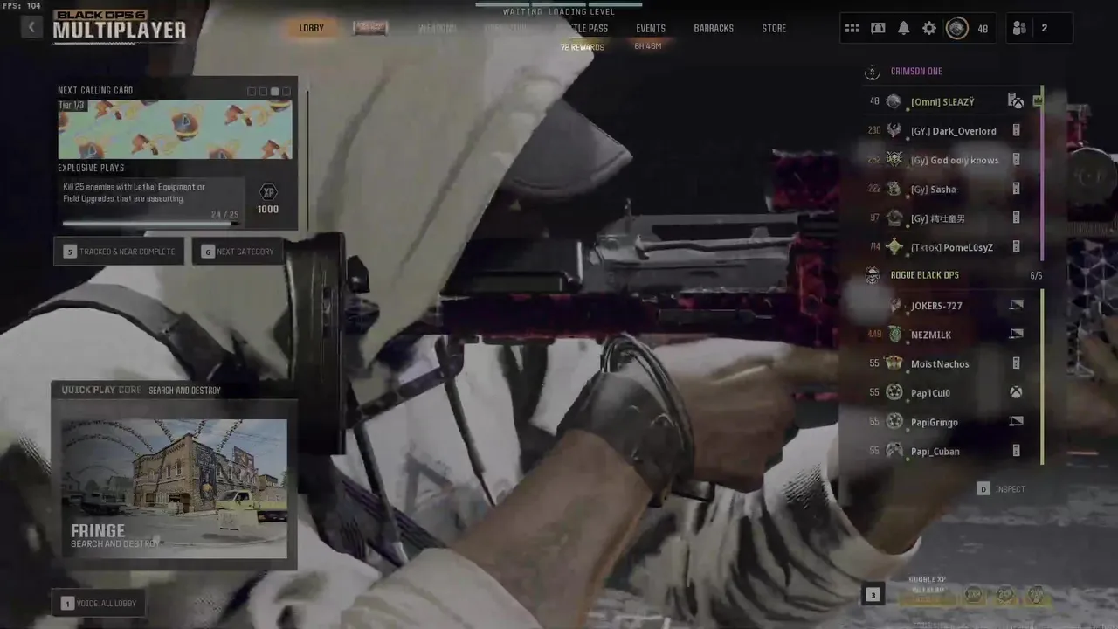Click the console platform icon beside MoistNachos
The height and width of the screenshot is (629, 1118).
1016,363
